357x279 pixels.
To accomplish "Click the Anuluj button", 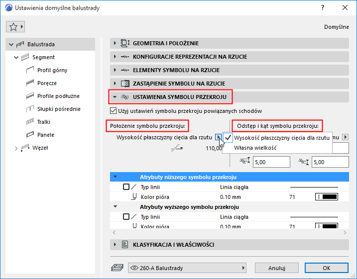I will [277, 268].
